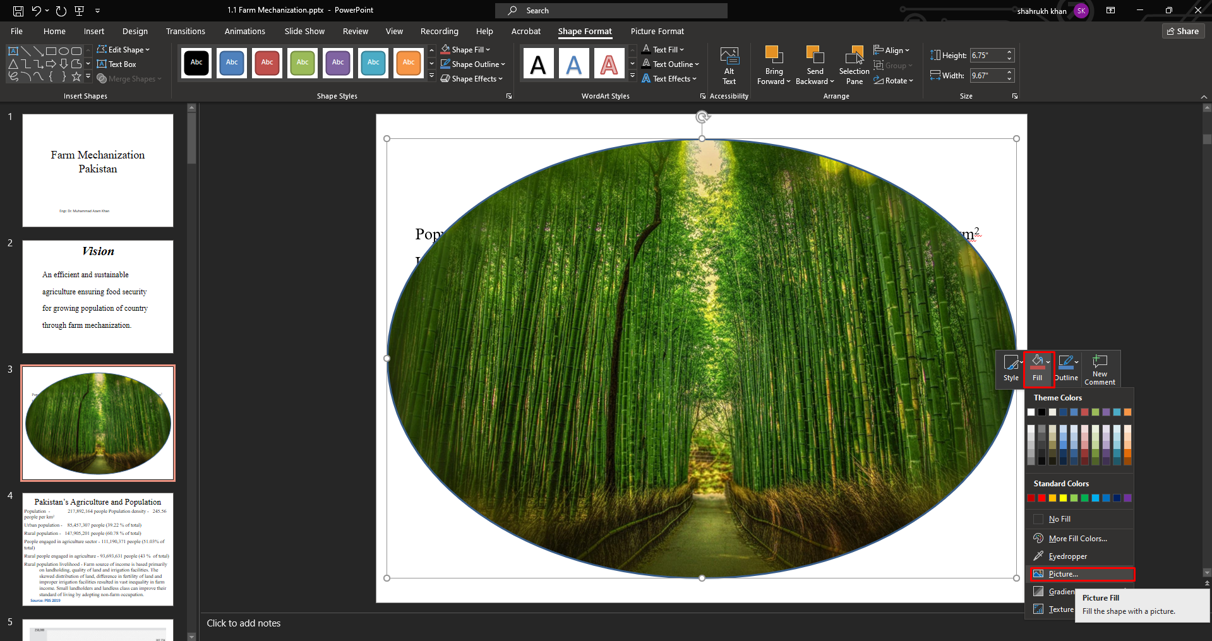
Task: Apply the orange Abc shape style
Action: click(x=409, y=63)
